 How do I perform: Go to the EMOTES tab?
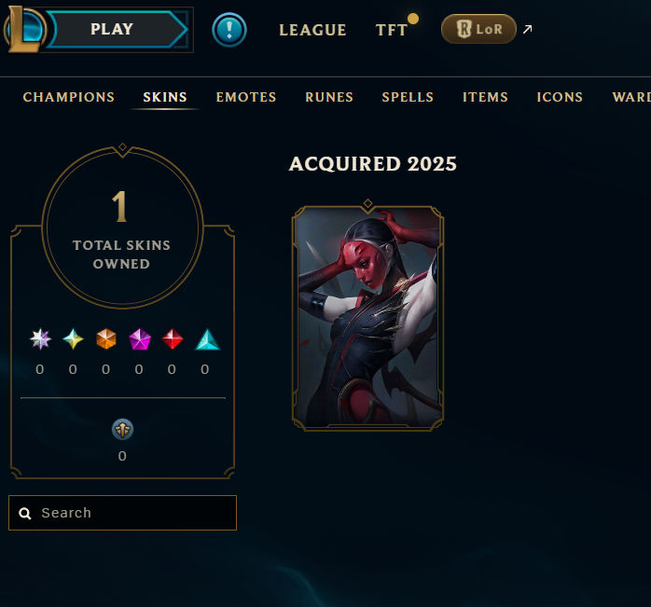246,97
